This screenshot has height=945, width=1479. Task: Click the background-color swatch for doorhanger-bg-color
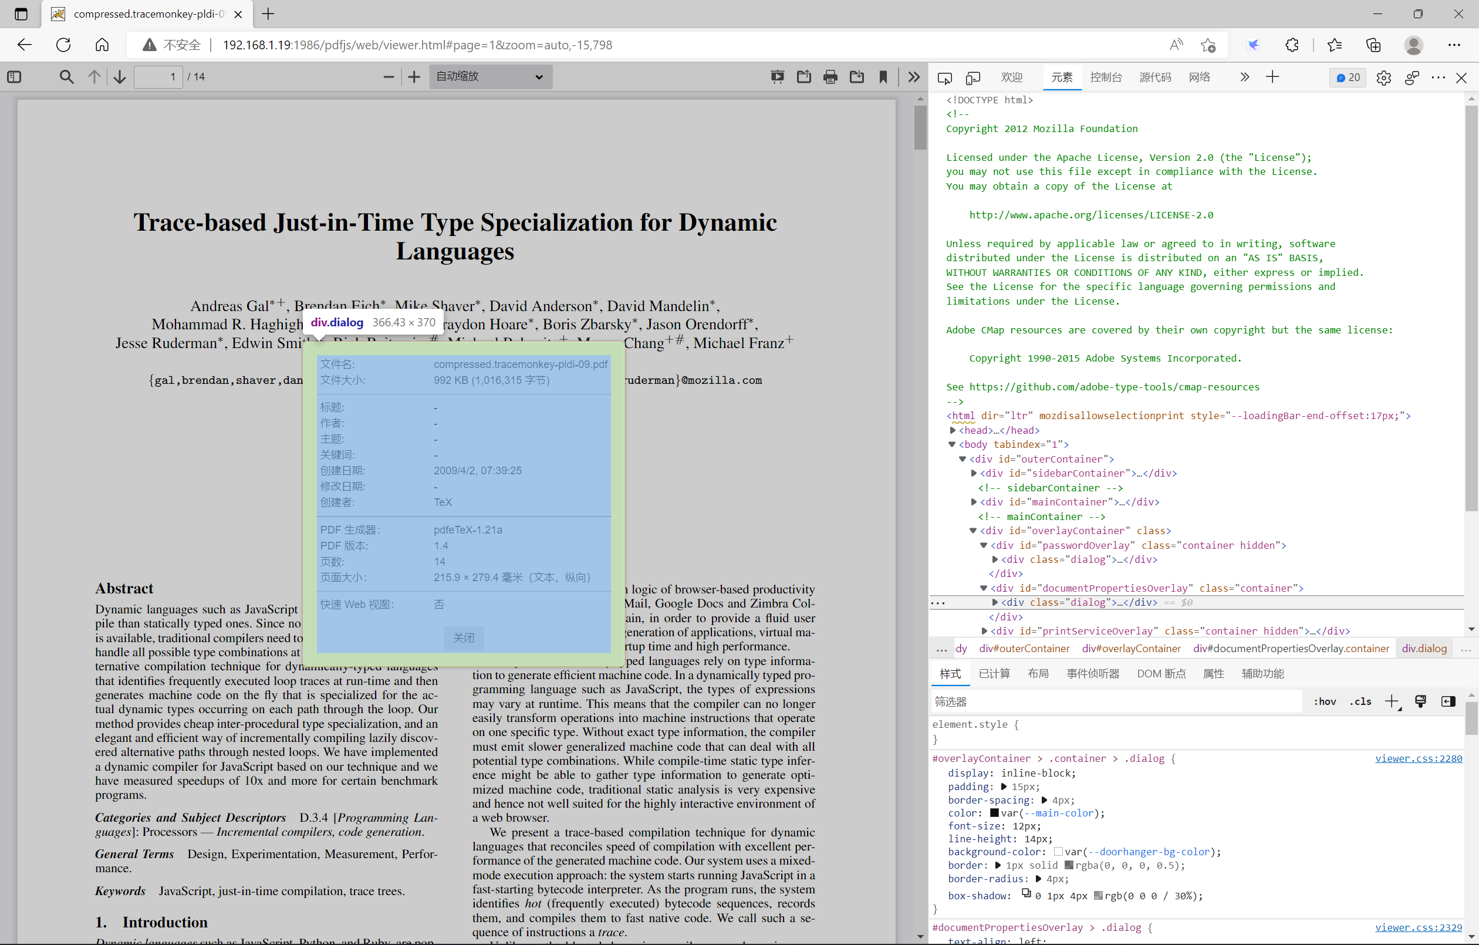pos(1058,852)
